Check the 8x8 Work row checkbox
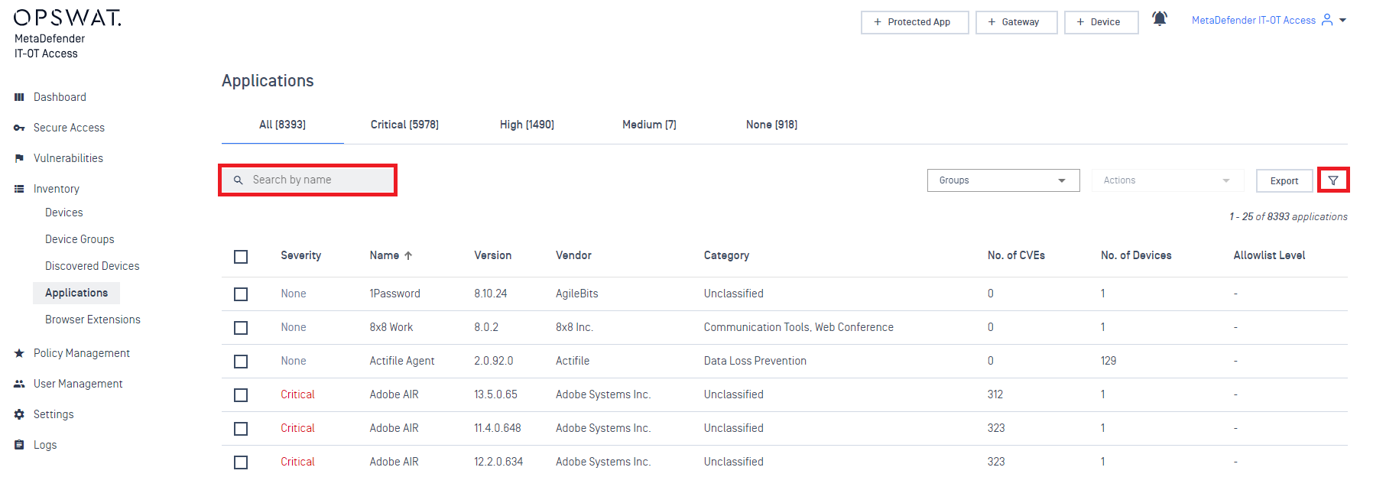This screenshot has height=477, width=1399. coord(241,328)
